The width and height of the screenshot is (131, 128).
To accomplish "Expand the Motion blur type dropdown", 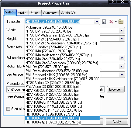I will pyautogui.click(x=122, y=66).
